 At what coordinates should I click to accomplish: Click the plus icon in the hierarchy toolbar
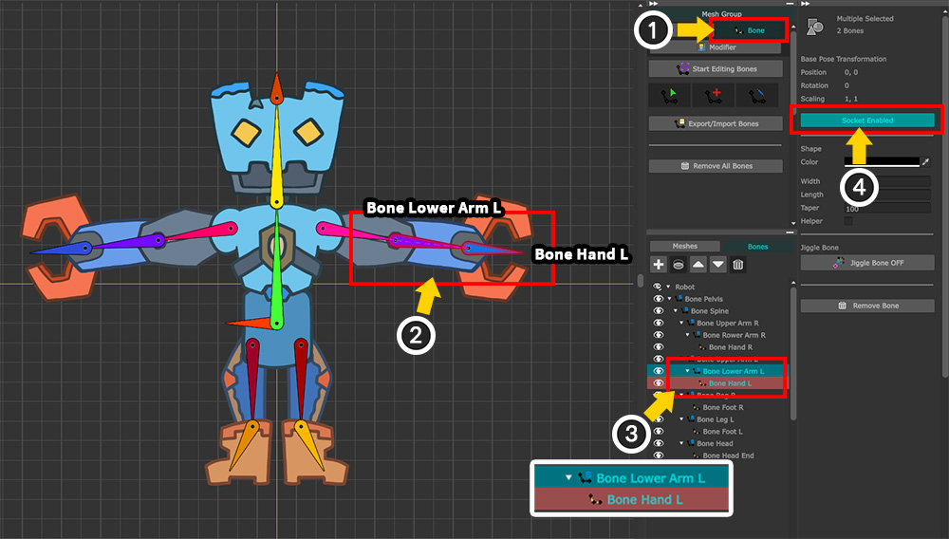click(x=659, y=264)
